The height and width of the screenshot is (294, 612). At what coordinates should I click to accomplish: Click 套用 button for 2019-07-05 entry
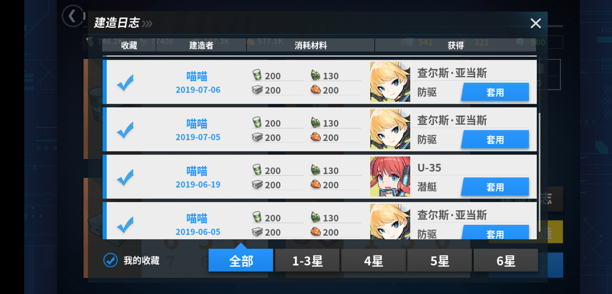click(x=495, y=139)
